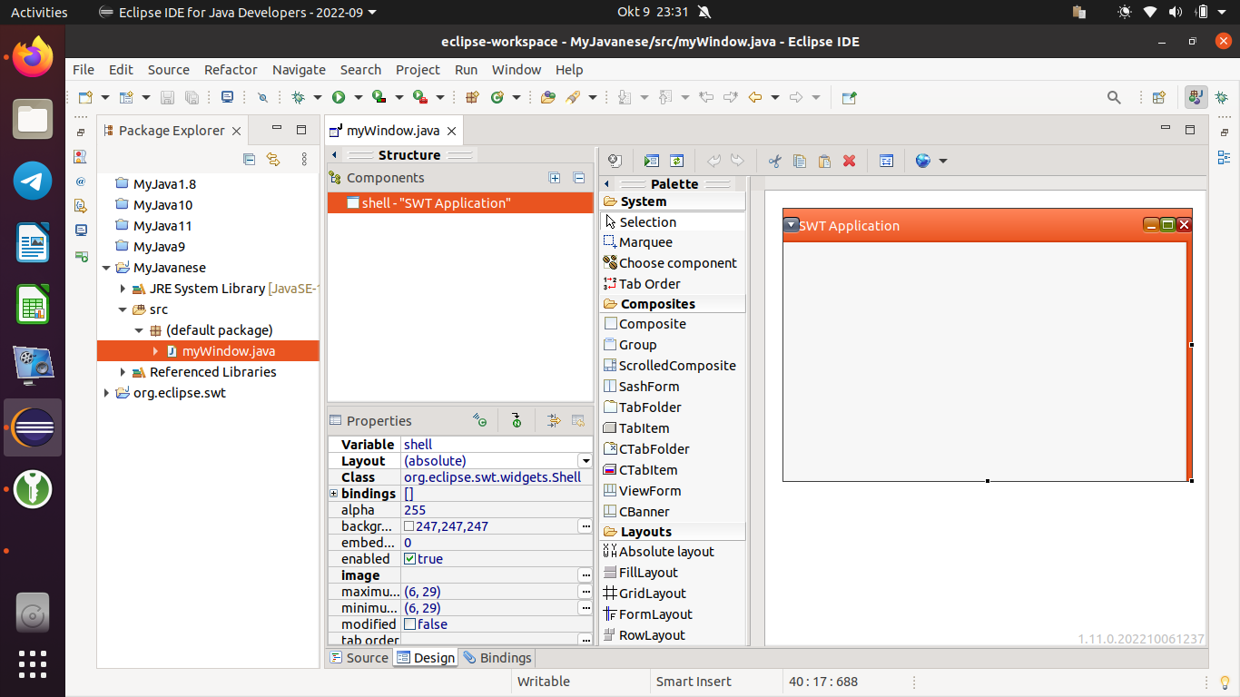Click the Save All toolbar icon
This screenshot has width=1240, height=697.
pos(192,97)
